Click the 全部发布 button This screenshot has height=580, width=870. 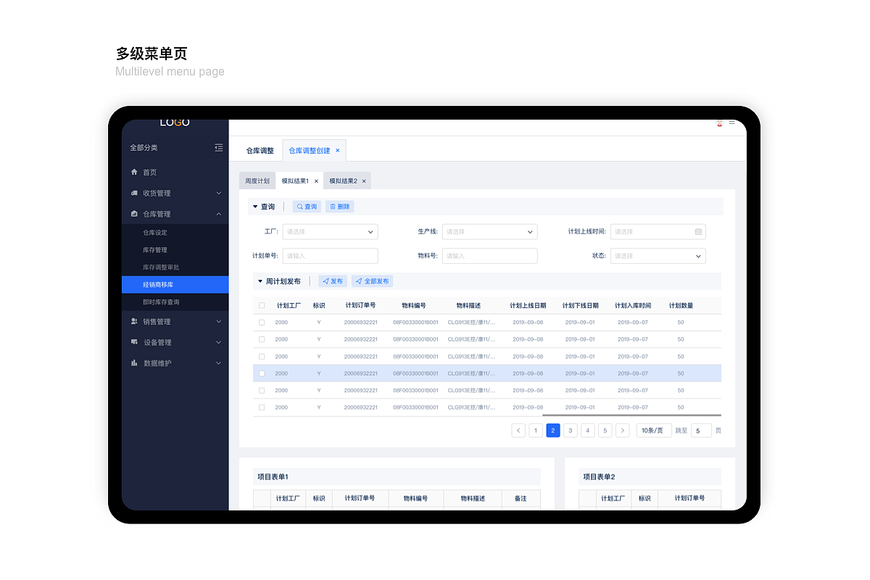pyautogui.click(x=372, y=281)
